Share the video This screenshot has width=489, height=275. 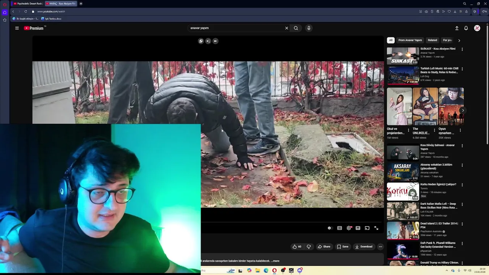[324, 247]
